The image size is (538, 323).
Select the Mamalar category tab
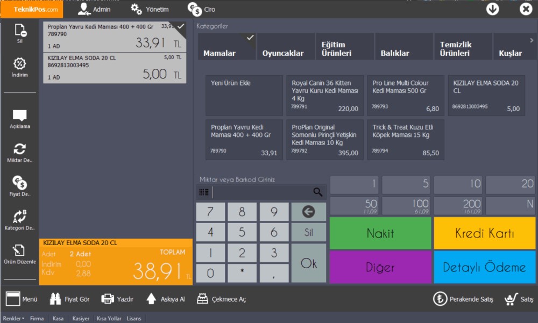coord(227,46)
